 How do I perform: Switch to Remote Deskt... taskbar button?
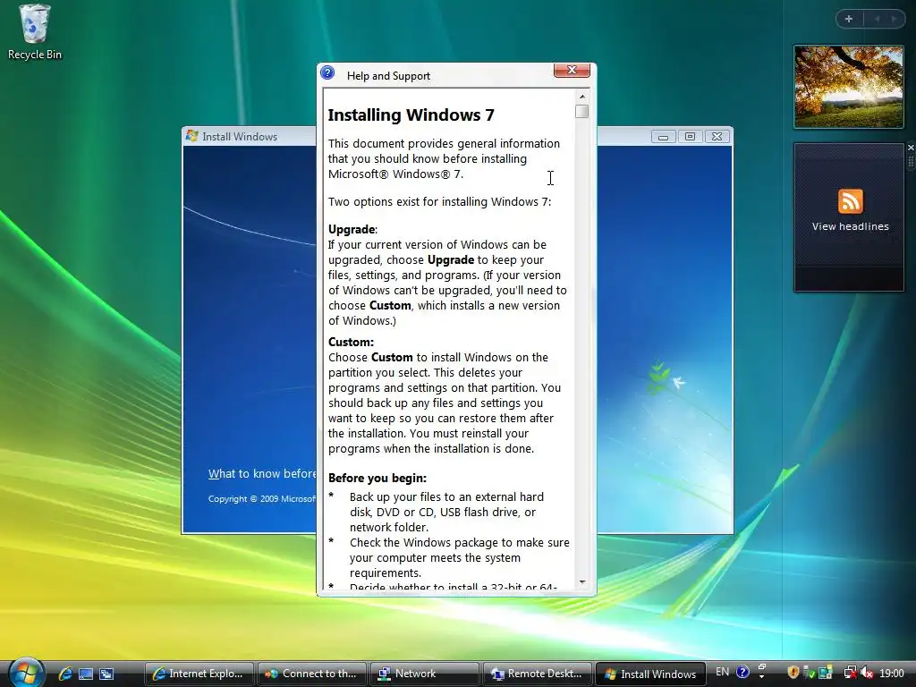point(537,674)
